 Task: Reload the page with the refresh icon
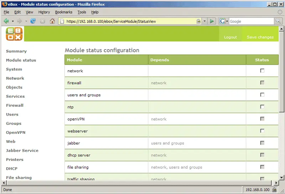pyautogui.click(x=33, y=21)
